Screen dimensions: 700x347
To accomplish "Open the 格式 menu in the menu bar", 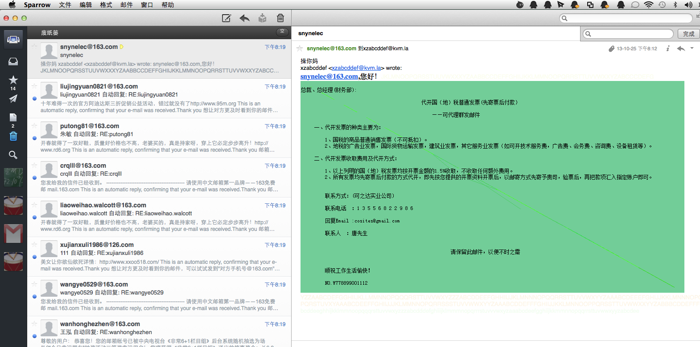I will (x=106, y=5).
